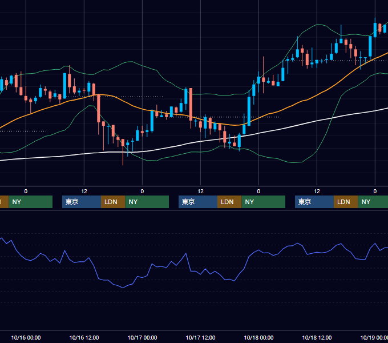Select the NY session block spanning 10/18 00:00
This screenshot has width=388, height=343.
click(x=263, y=202)
